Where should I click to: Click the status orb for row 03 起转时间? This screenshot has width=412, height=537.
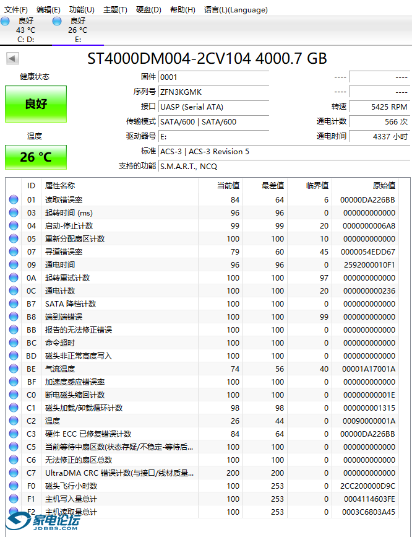(x=14, y=212)
